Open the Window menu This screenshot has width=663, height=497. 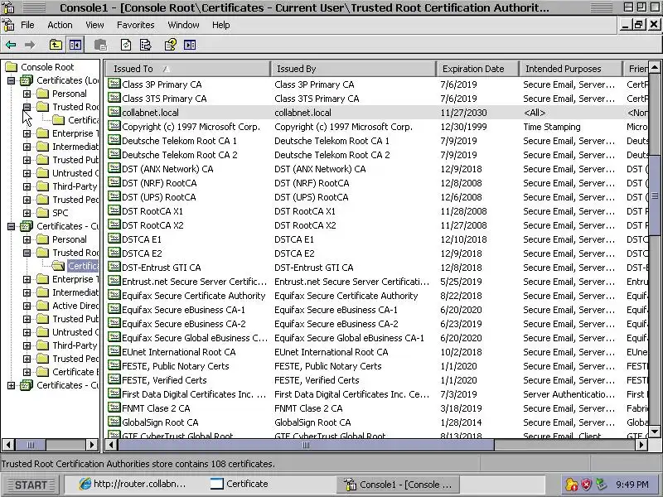click(183, 25)
